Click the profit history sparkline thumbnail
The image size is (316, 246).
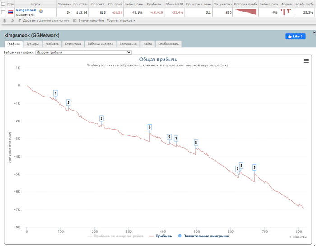tap(246, 12)
